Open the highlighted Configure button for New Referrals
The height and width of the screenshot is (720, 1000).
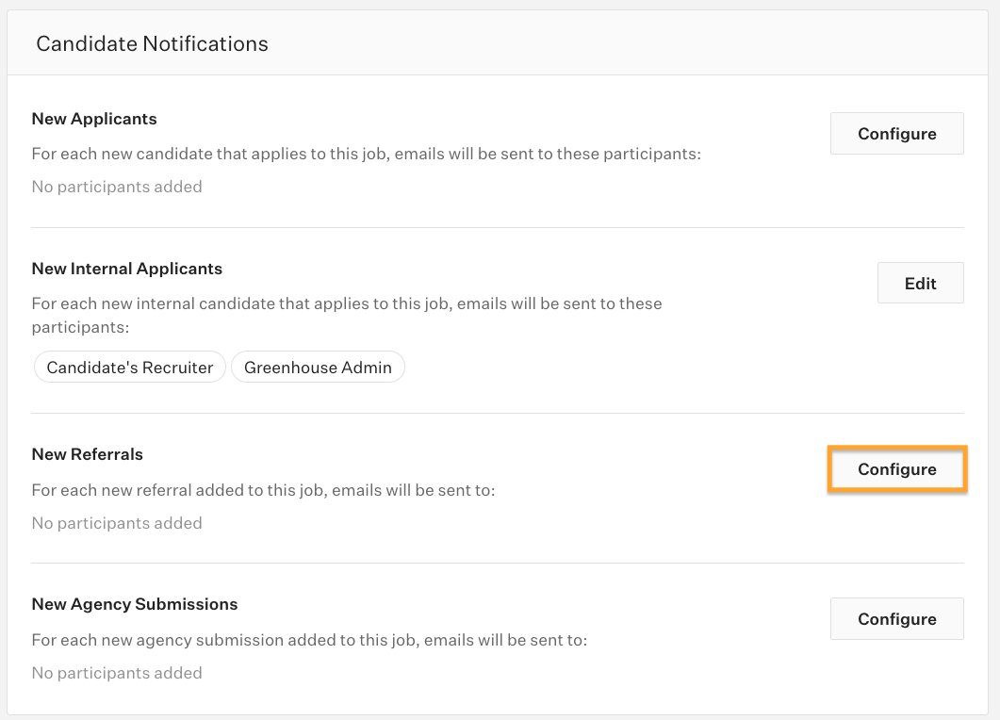click(896, 469)
